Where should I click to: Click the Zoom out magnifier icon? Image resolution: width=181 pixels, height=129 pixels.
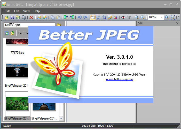point(142,17)
